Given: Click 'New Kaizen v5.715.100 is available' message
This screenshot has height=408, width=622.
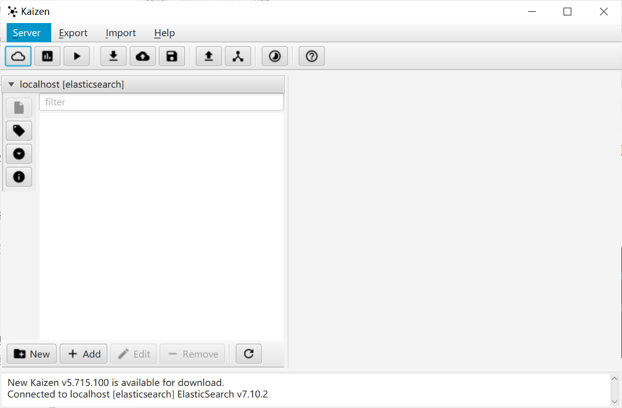Looking at the screenshot, I should pyautogui.click(x=116, y=382).
